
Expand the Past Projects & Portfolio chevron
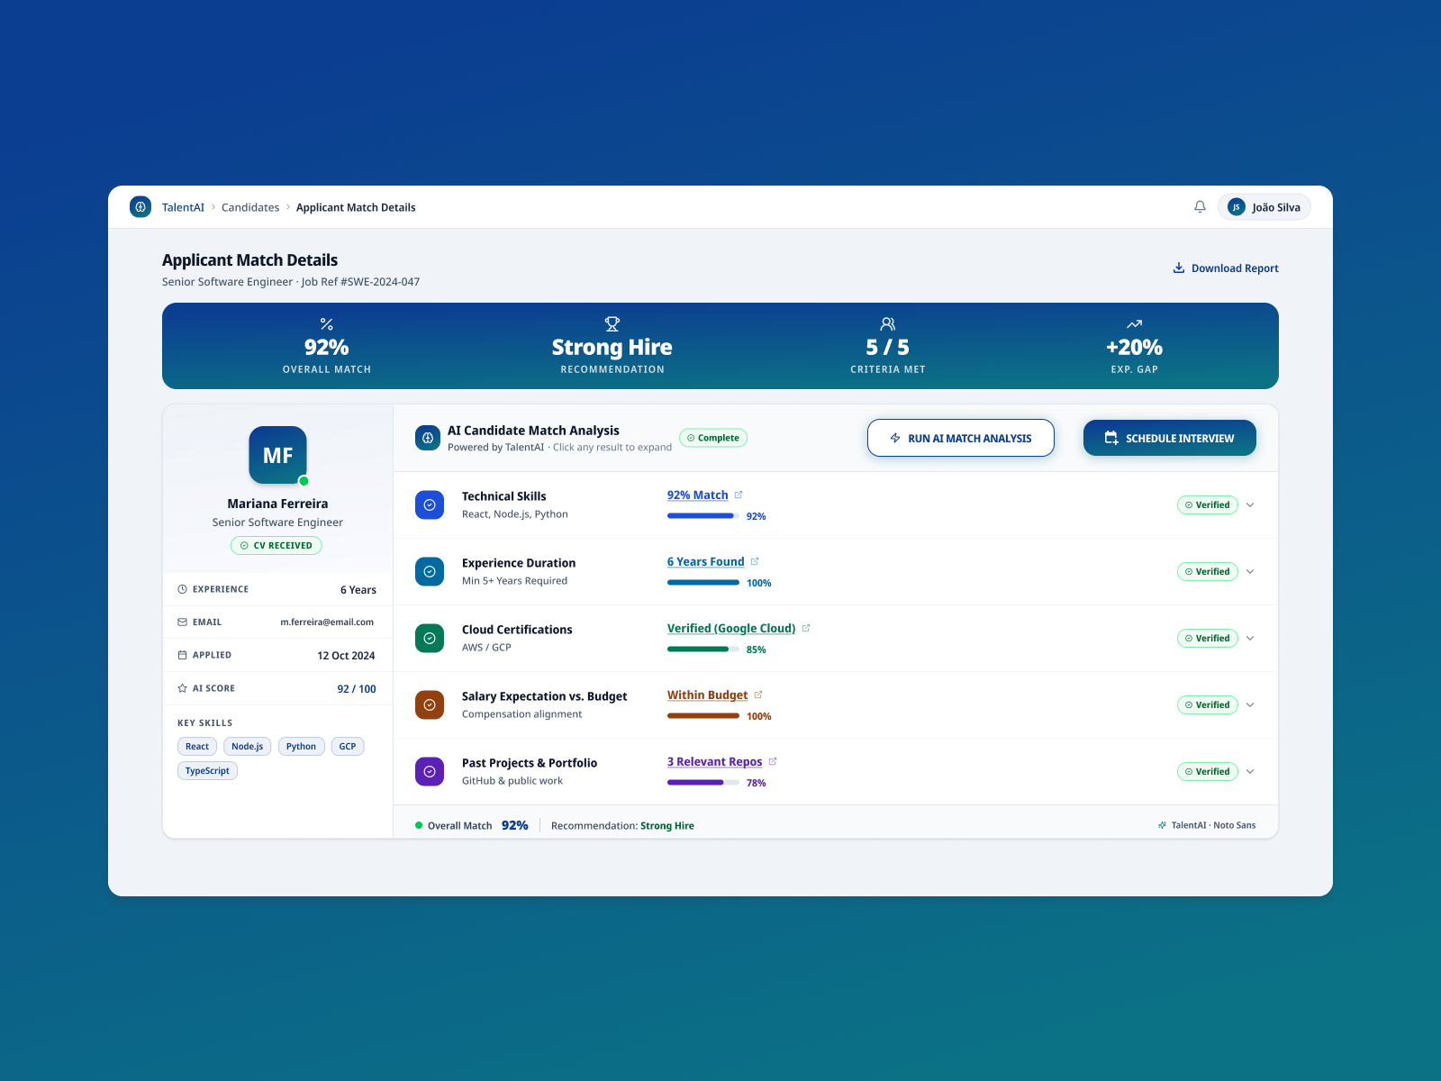point(1250,772)
